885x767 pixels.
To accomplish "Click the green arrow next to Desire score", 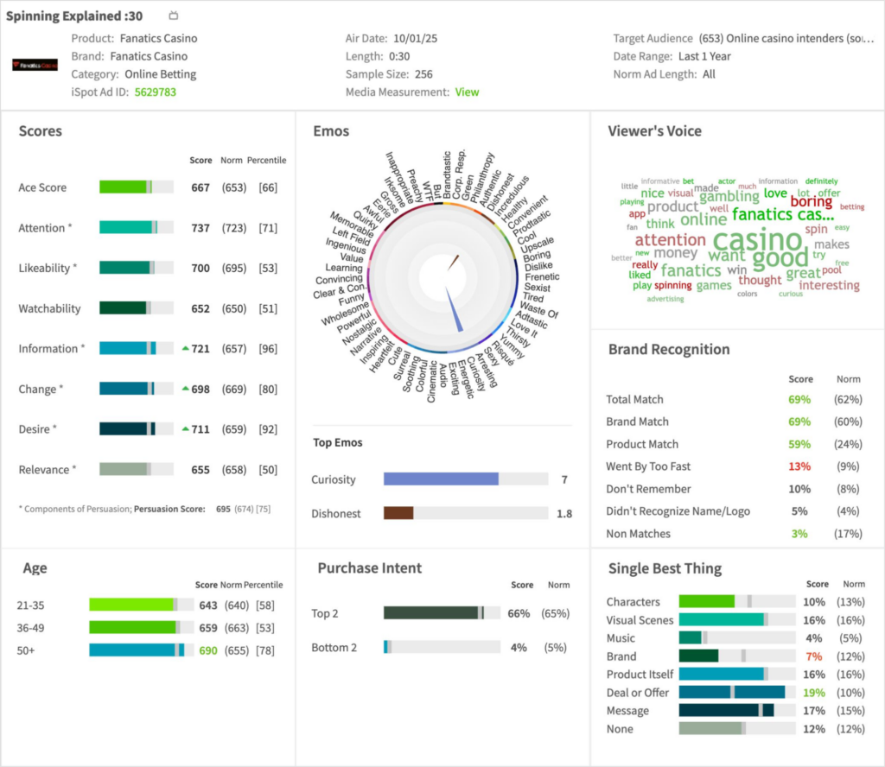I will click(x=185, y=429).
